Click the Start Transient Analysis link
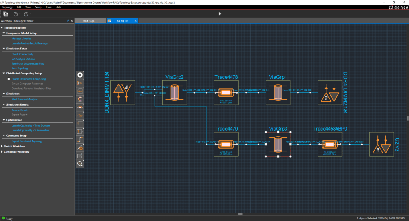 24,99
